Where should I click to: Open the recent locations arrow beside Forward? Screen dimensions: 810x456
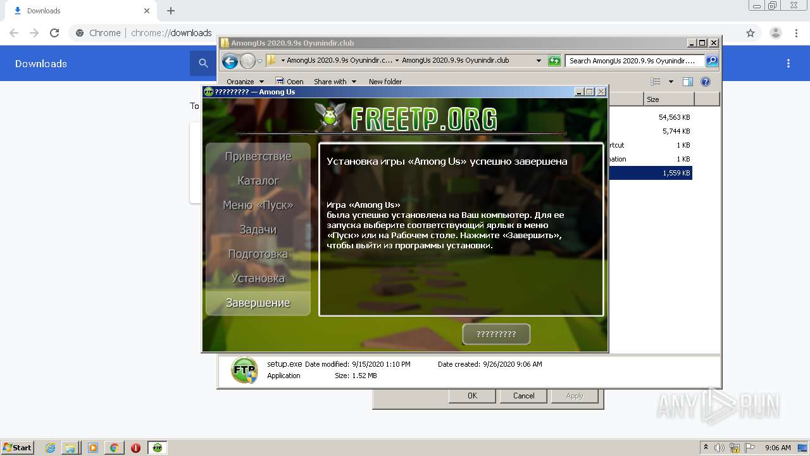point(259,61)
